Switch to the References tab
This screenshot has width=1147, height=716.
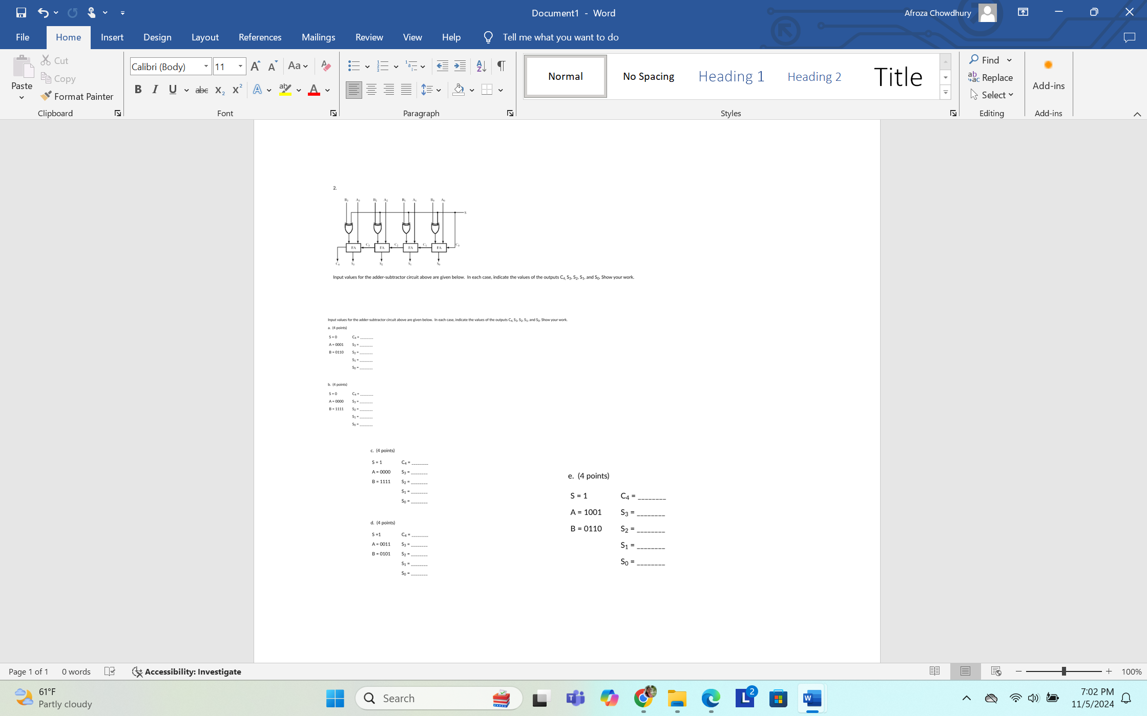[260, 37]
